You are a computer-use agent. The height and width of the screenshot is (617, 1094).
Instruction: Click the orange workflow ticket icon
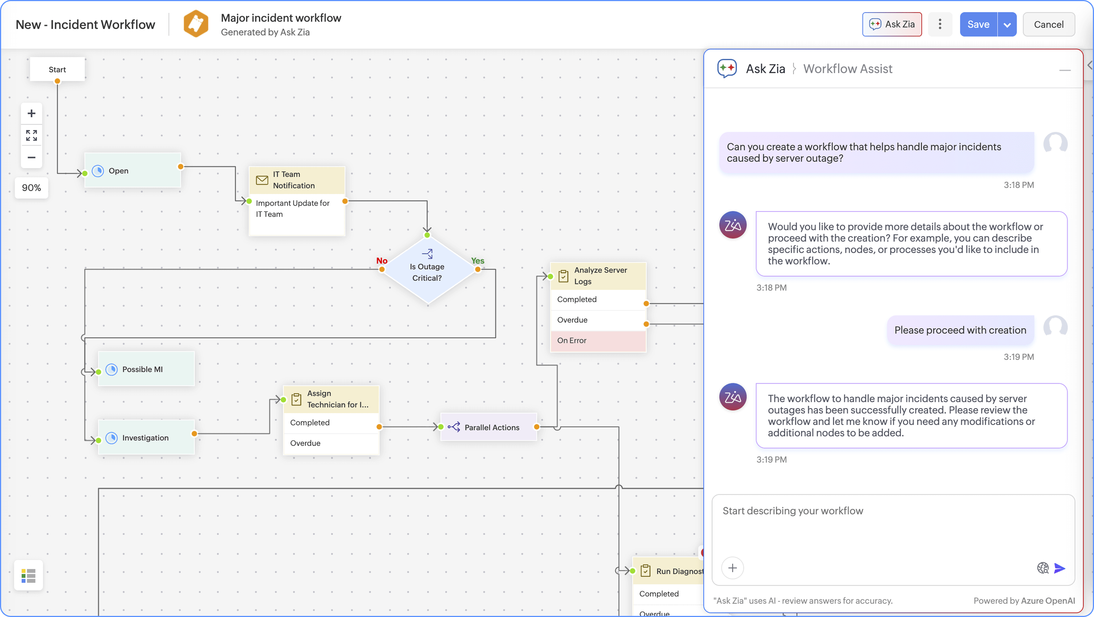[x=196, y=24]
